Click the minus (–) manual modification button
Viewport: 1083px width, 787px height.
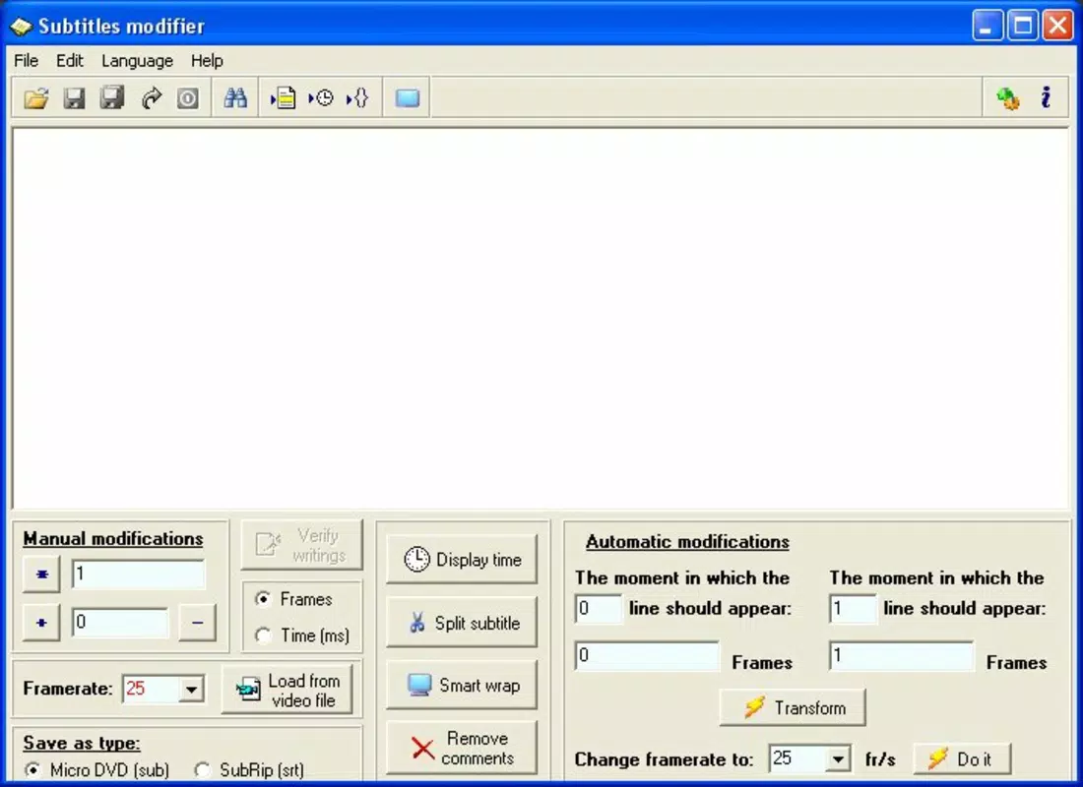(x=198, y=623)
